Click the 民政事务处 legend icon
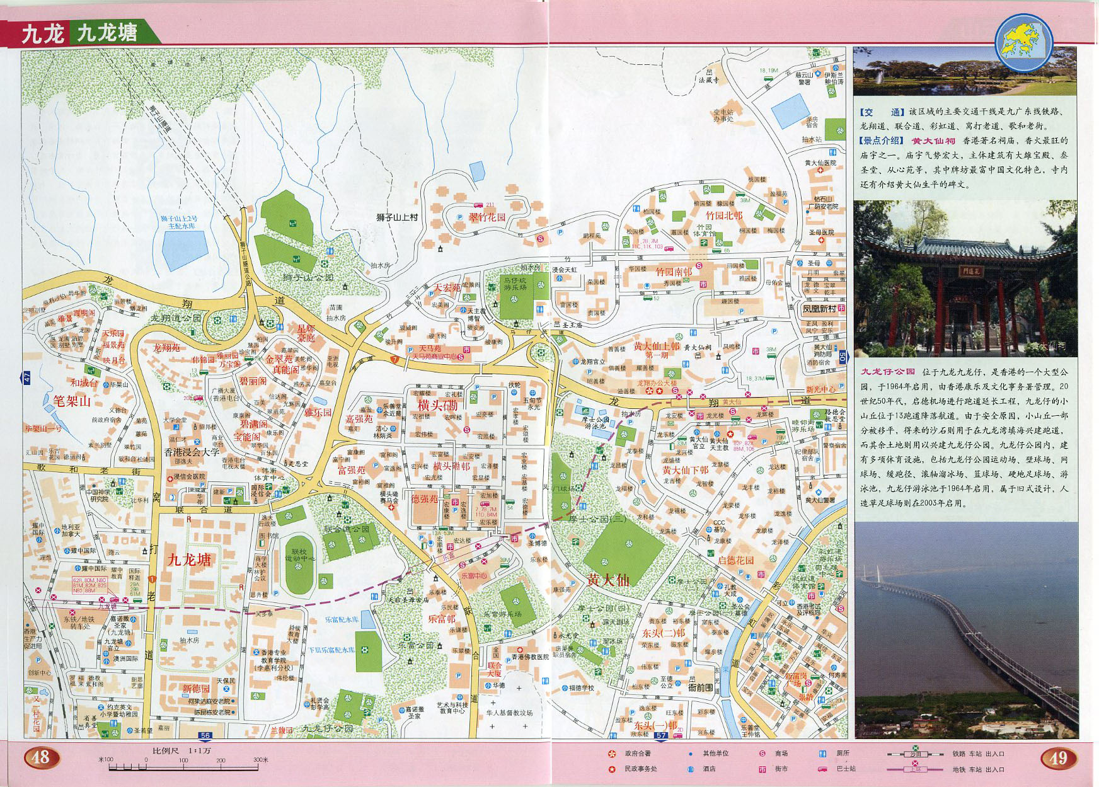The height and width of the screenshot is (787, 1099). click(611, 769)
